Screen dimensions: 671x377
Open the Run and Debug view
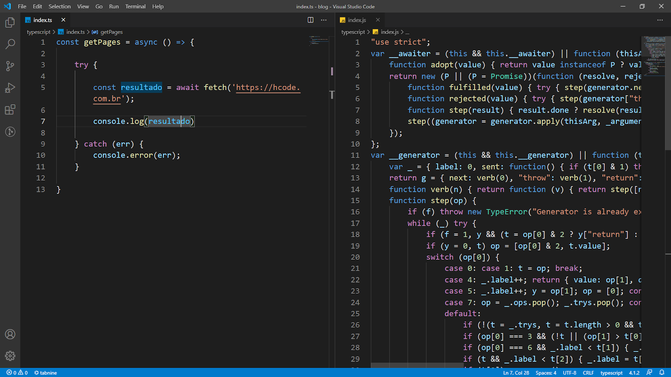[10, 88]
